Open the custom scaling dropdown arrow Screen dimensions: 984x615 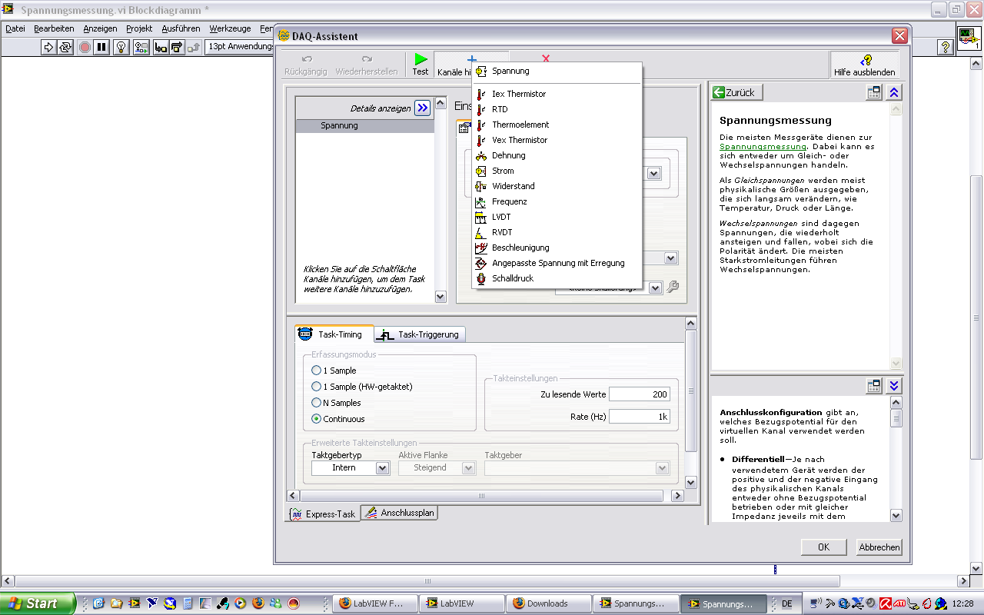tap(655, 288)
